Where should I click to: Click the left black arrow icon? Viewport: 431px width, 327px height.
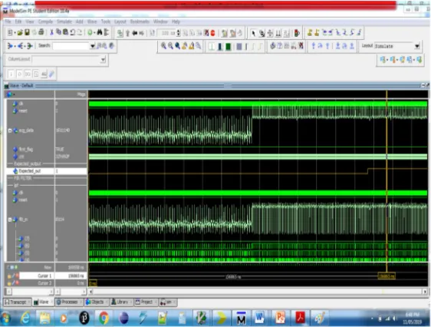point(135,33)
